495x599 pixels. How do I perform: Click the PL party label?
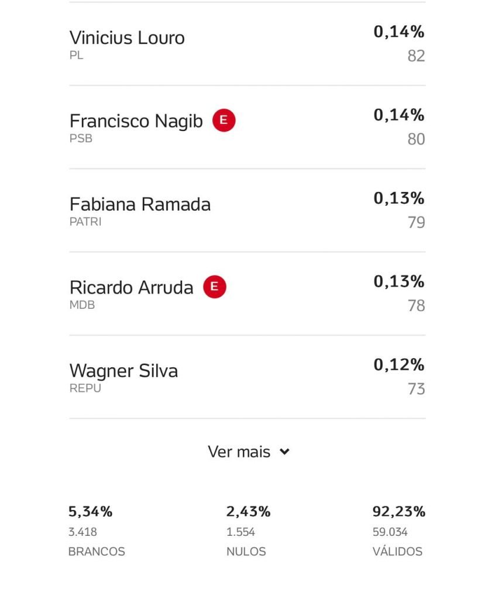(76, 55)
